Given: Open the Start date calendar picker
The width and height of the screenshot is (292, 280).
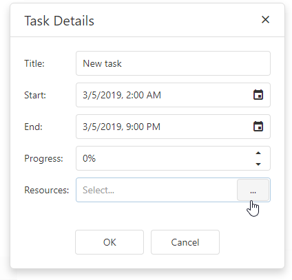Looking at the screenshot, I should pyautogui.click(x=258, y=95).
